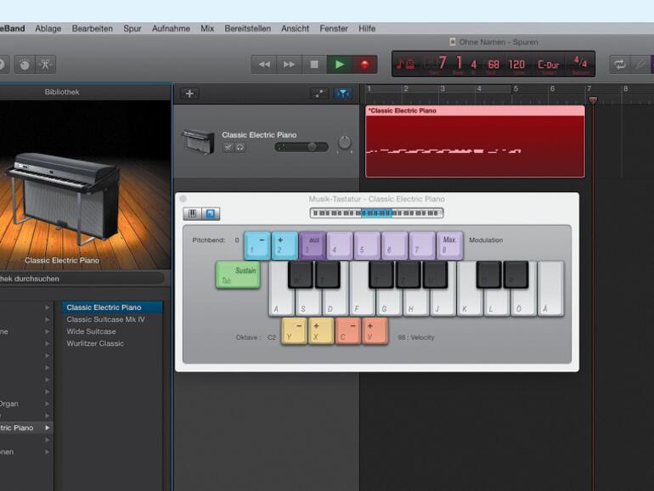Select the Classic Electric Piano track icon
Viewport: 654px width, 491px height.
pos(199,142)
